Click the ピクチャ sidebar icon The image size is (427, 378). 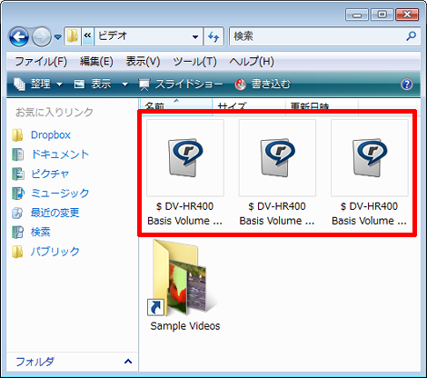17,174
